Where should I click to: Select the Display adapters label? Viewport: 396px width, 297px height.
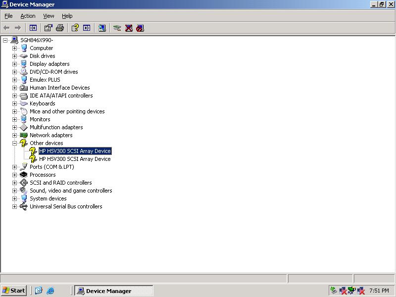point(49,64)
